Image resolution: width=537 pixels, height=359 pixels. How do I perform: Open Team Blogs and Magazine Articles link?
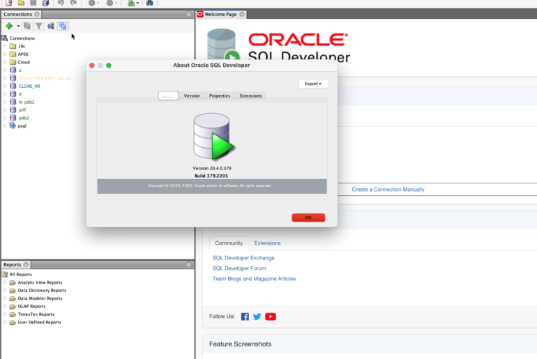point(254,279)
